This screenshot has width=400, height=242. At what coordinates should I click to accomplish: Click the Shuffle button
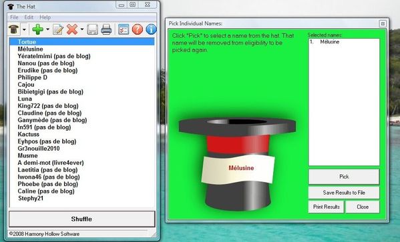(82, 219)
